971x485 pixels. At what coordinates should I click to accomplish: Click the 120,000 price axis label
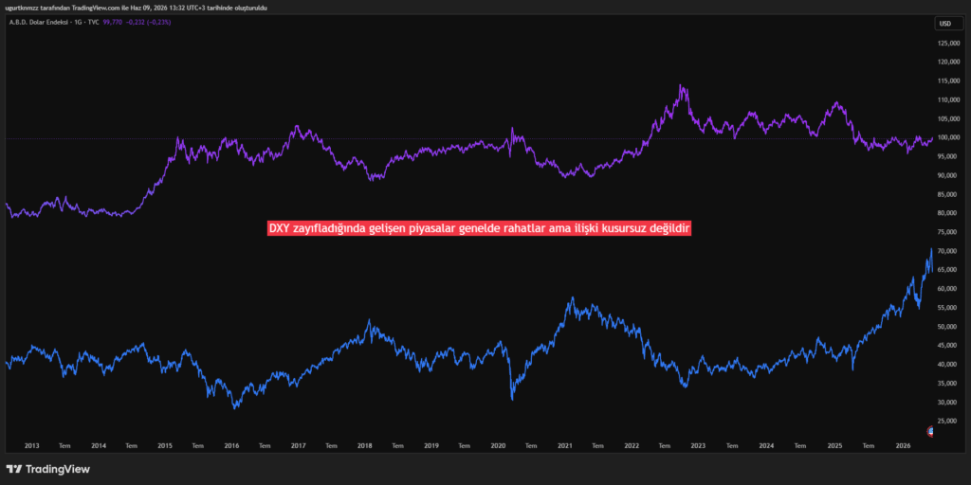pyautogui.click(x=948, y=62)
